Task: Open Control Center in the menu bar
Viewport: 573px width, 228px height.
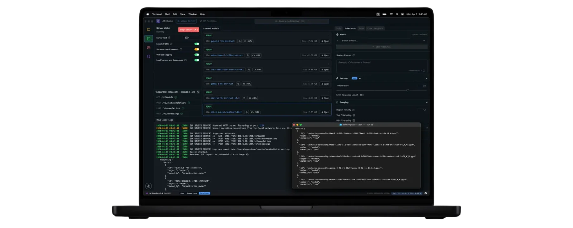Action: tap(403, 14)
